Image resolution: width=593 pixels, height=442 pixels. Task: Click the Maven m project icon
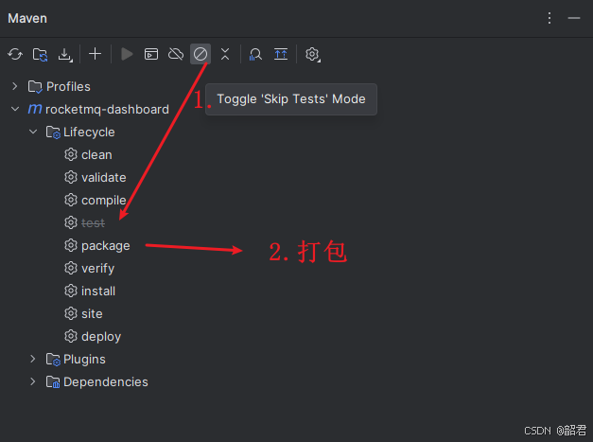35,109
